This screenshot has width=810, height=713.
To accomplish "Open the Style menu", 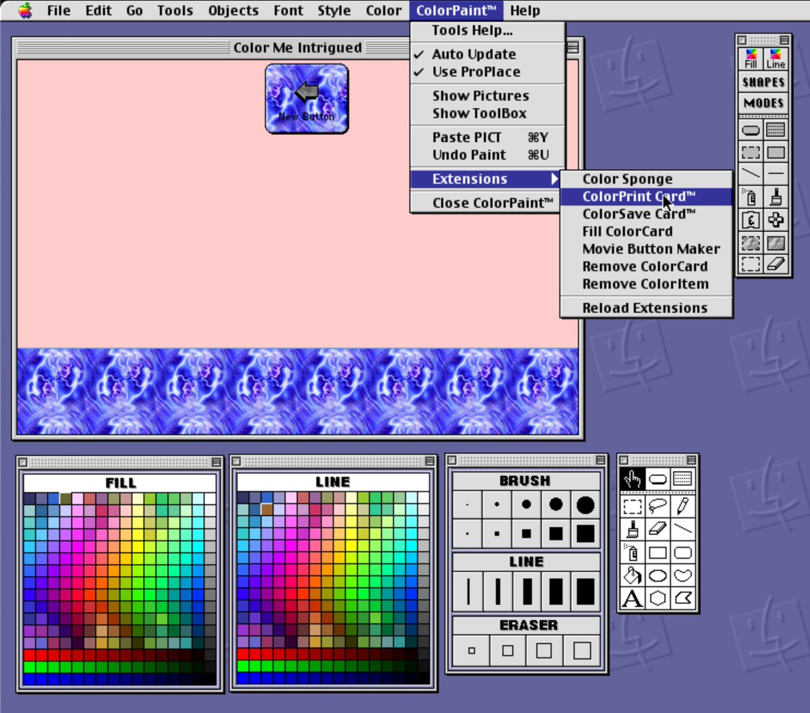I will point(334,10).
